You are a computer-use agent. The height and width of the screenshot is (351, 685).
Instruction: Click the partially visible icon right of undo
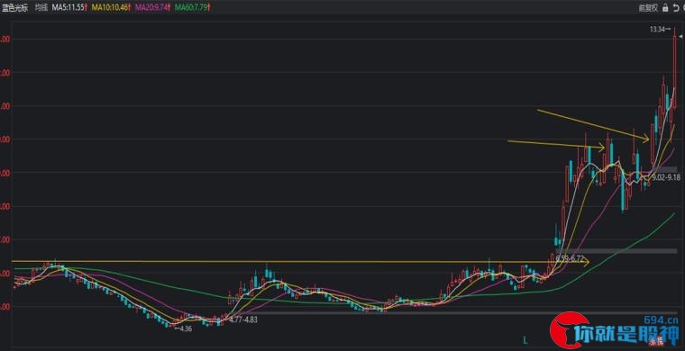(683, 7)
